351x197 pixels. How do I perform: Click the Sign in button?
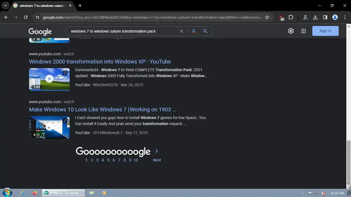pos(325,31)
